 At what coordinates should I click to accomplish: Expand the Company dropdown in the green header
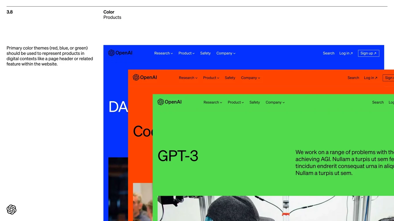275,102
